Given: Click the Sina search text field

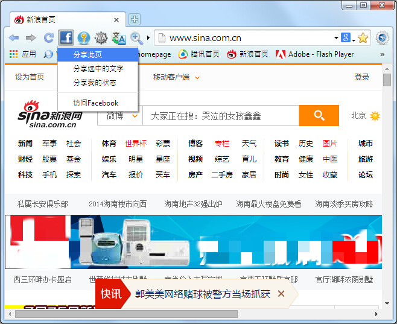Looking at the screenshot, I should pyautogui.click(x=221, y=116).
